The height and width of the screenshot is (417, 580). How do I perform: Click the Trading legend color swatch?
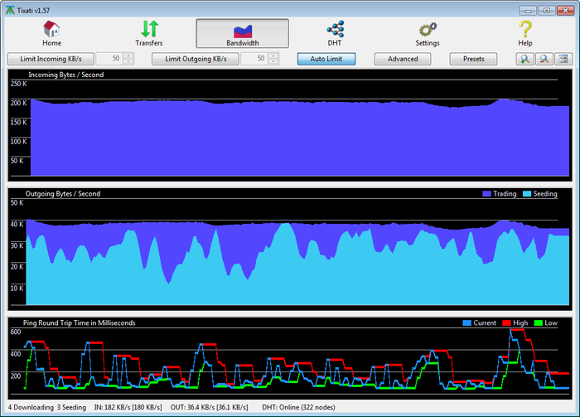[x=486, y=194]
